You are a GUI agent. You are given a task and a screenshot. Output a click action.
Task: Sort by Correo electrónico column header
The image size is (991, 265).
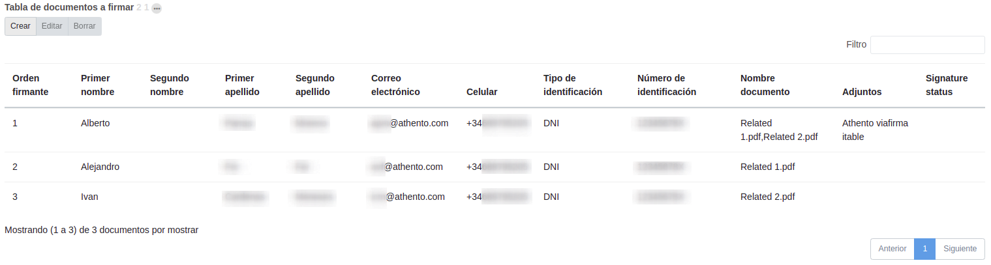coord(395,85)
